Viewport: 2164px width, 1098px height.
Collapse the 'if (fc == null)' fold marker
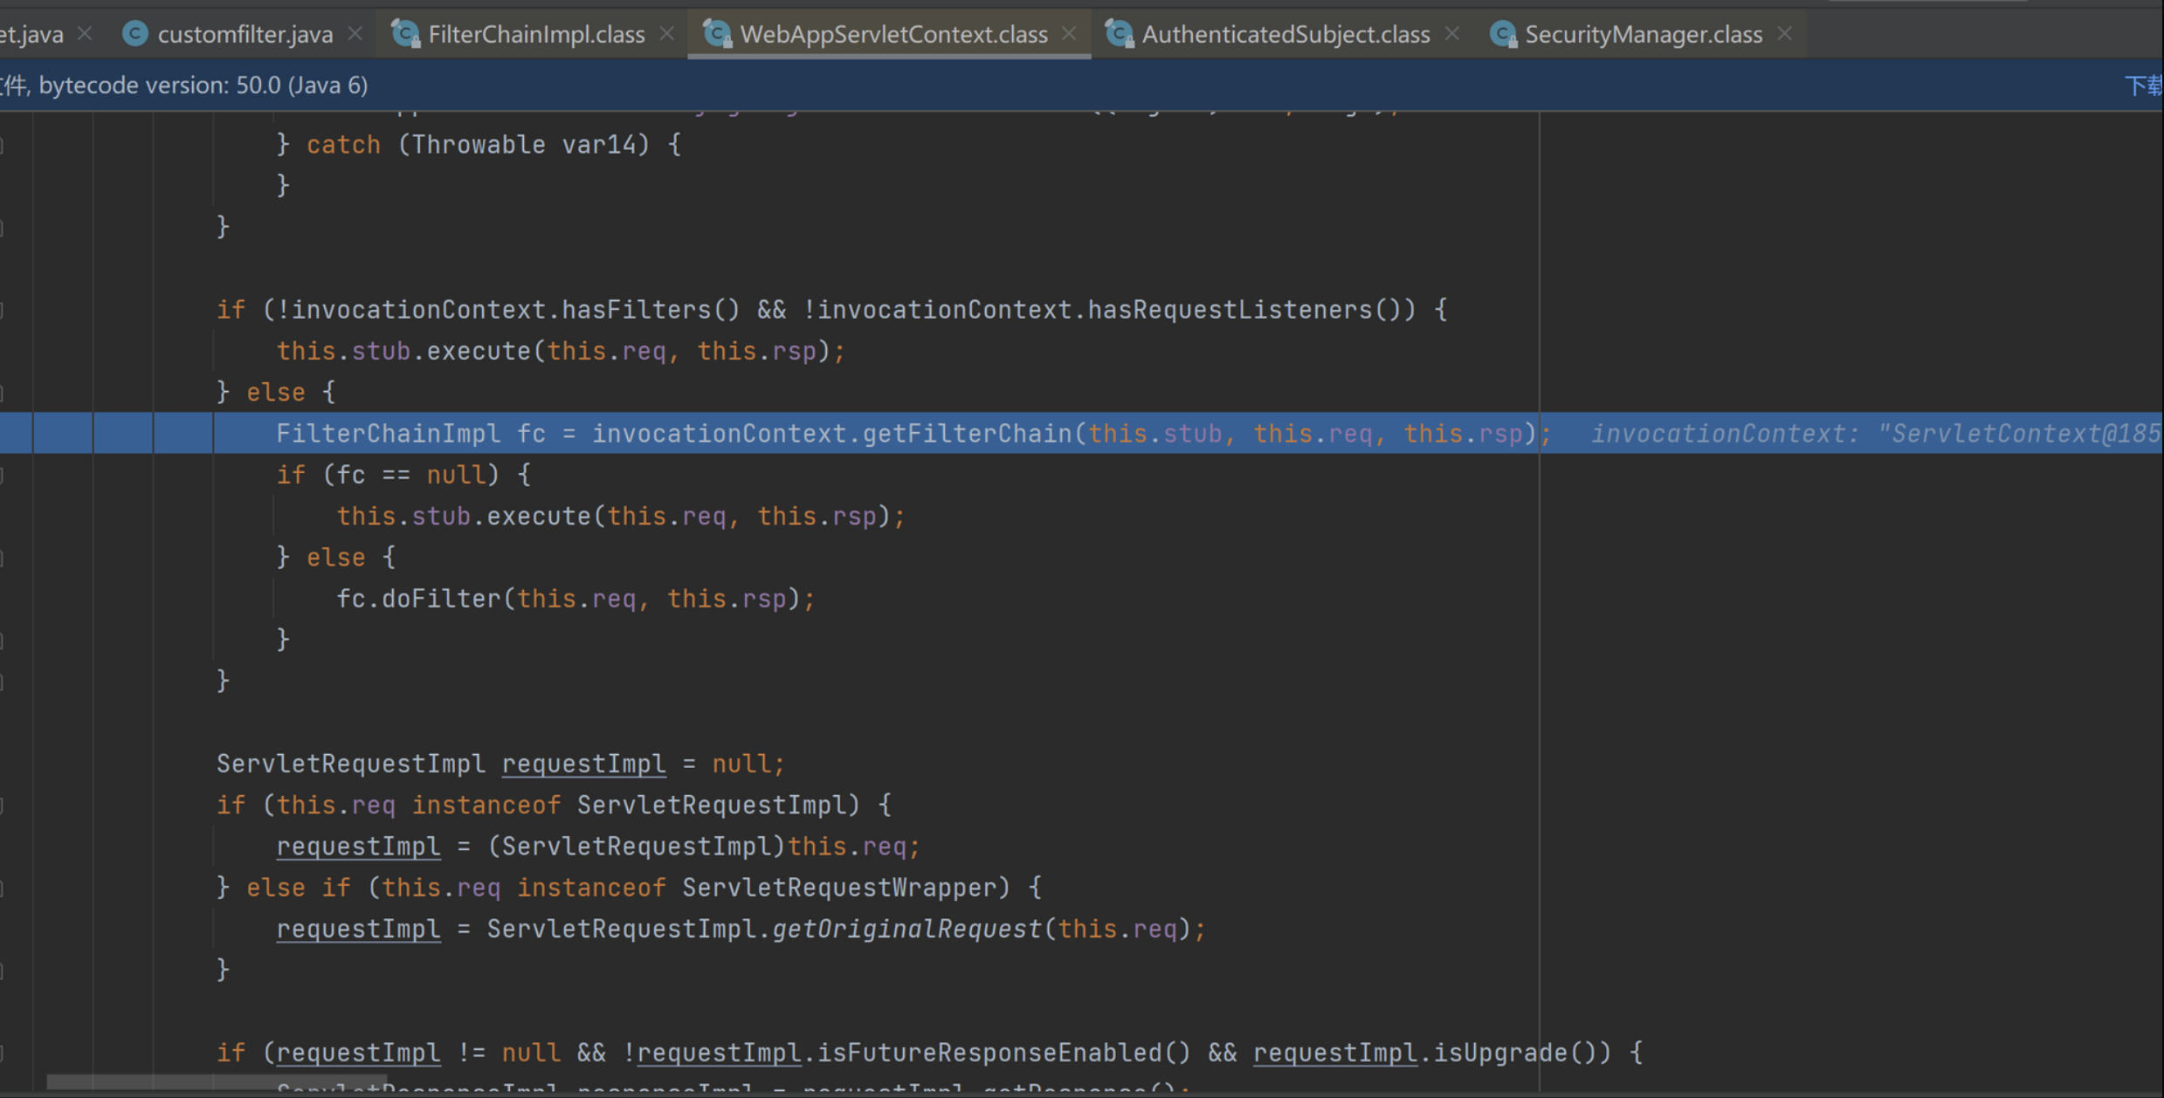(3, 475)
